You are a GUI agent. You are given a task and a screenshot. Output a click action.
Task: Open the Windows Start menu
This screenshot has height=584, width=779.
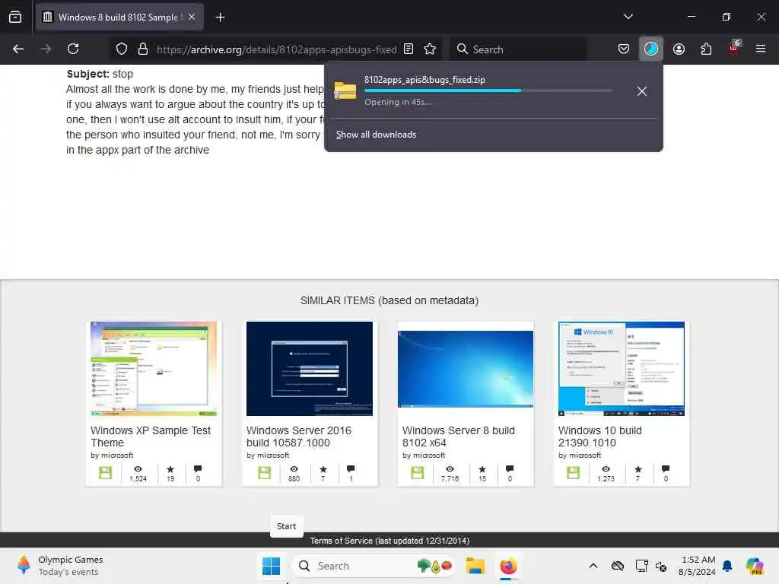272,566
